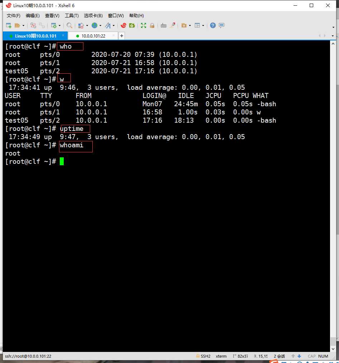This screenshot has height=363, width=339.
Task: Click the keyboard icon in toolbar
Action: pos(164,25)
